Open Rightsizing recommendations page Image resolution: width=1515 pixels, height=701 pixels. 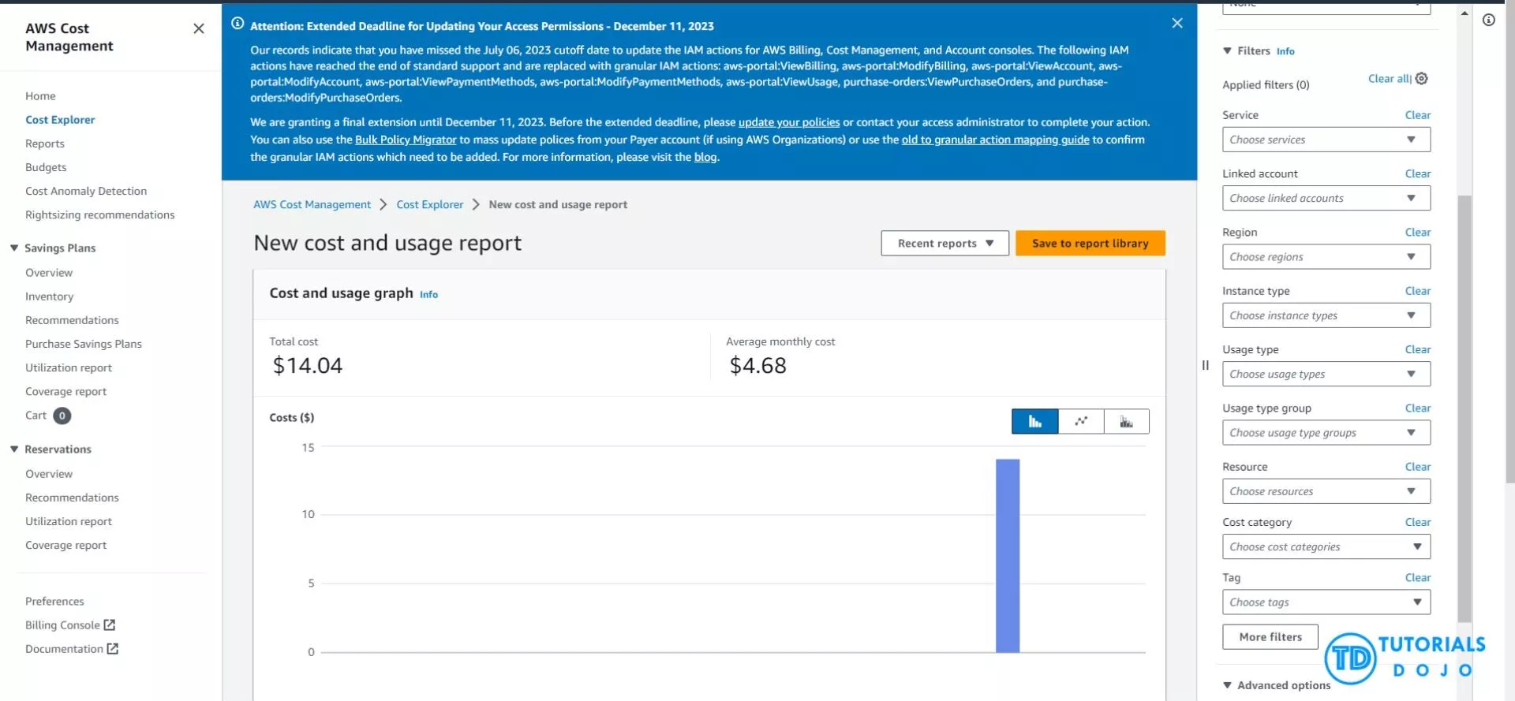pos(100,214)
